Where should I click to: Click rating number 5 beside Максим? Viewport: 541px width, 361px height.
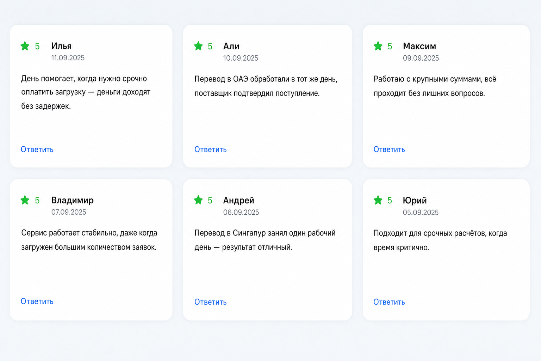click(x=390, y=46)
